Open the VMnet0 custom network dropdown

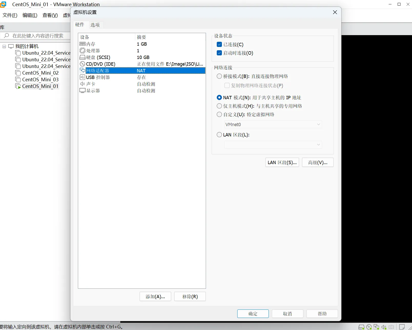point(273,125)
